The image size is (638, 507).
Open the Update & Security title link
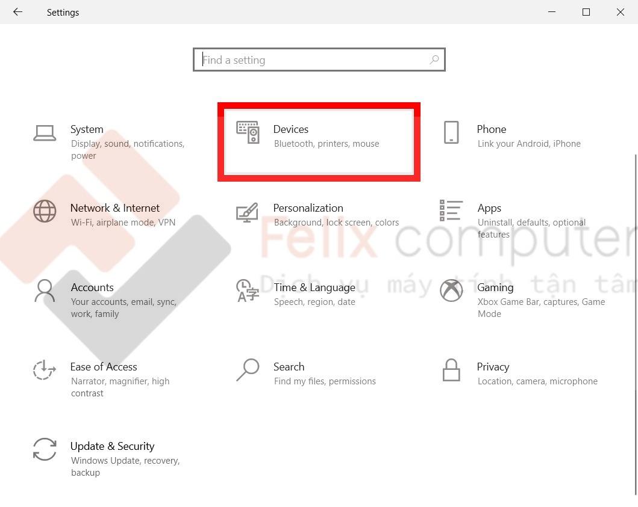pos(112,446)
